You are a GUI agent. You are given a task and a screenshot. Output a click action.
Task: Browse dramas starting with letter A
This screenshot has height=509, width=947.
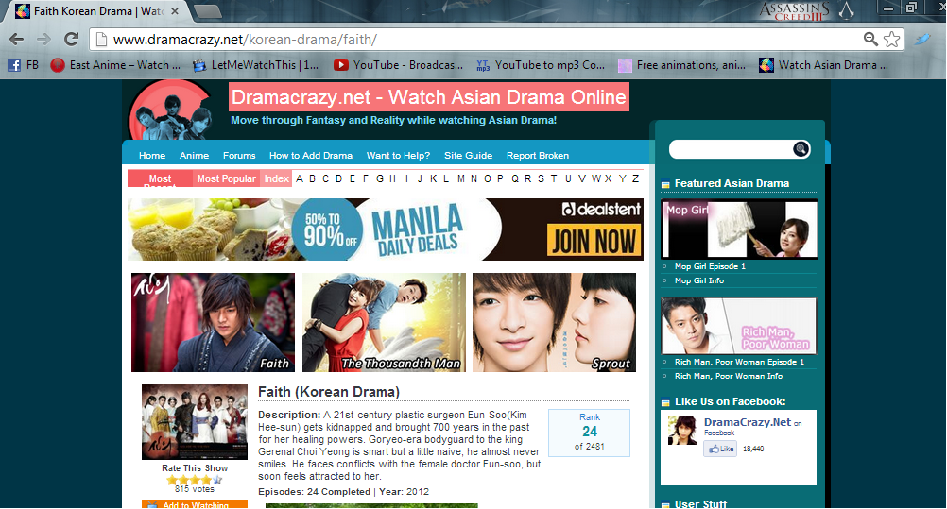[299, 178]
